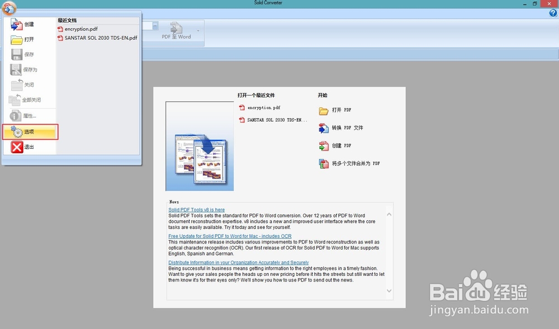Image resolution: width=559 pixels, height=329 pixels.
Task: Click the PDF 至 Word toolbar button
Action: click(176, 31)
